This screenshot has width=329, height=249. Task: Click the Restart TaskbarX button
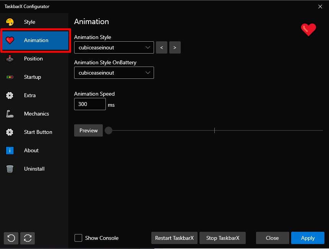pyautogui.click(x=174, y=238)
